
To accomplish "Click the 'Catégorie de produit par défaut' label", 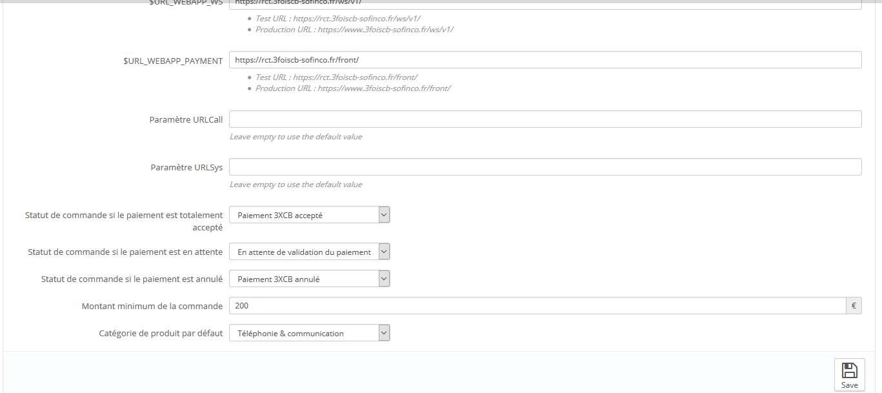I will tap(161, 334).
